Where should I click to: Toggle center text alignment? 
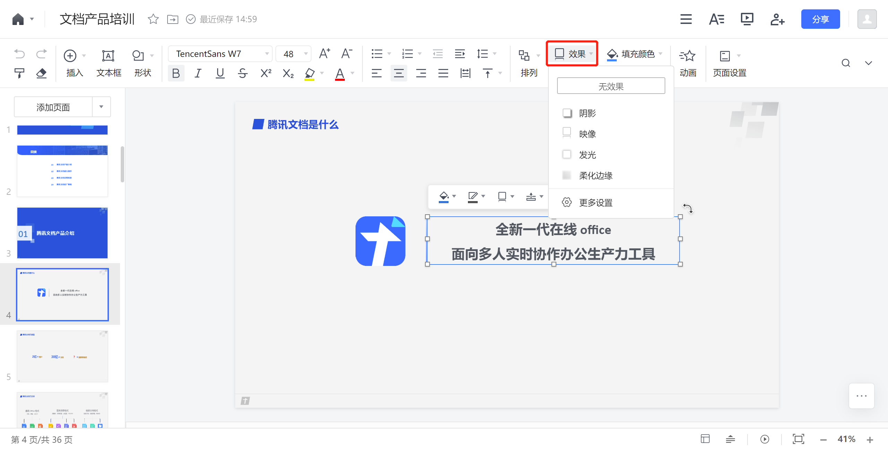point(399,73)
